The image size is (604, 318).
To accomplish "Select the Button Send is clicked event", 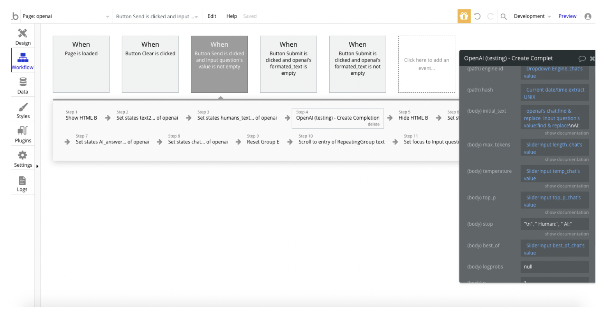I will click(219, 64).
